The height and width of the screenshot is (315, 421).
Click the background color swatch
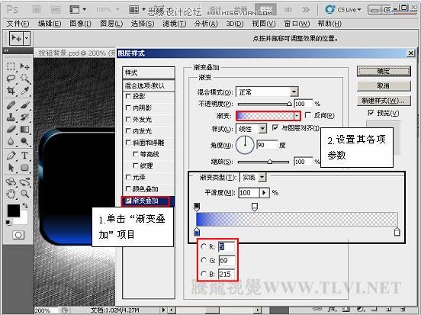point(24,220)
